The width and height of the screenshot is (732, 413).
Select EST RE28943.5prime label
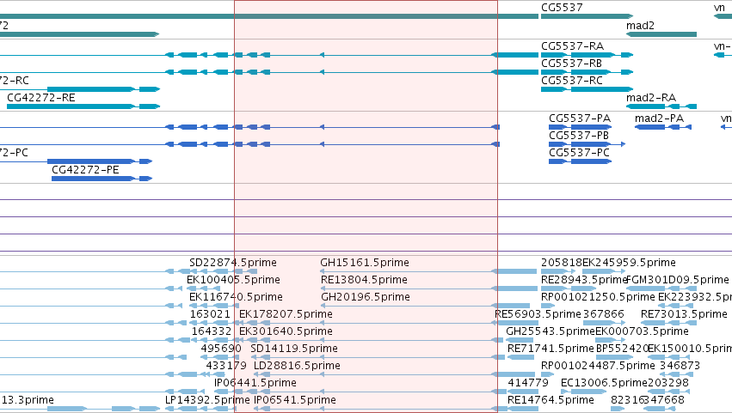pyautogui.click(x=584, y=280)
